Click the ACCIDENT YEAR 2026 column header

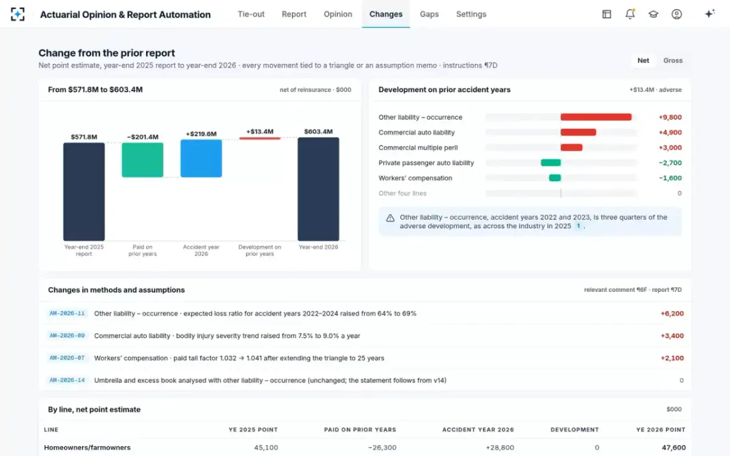click(x=478, y=430)
